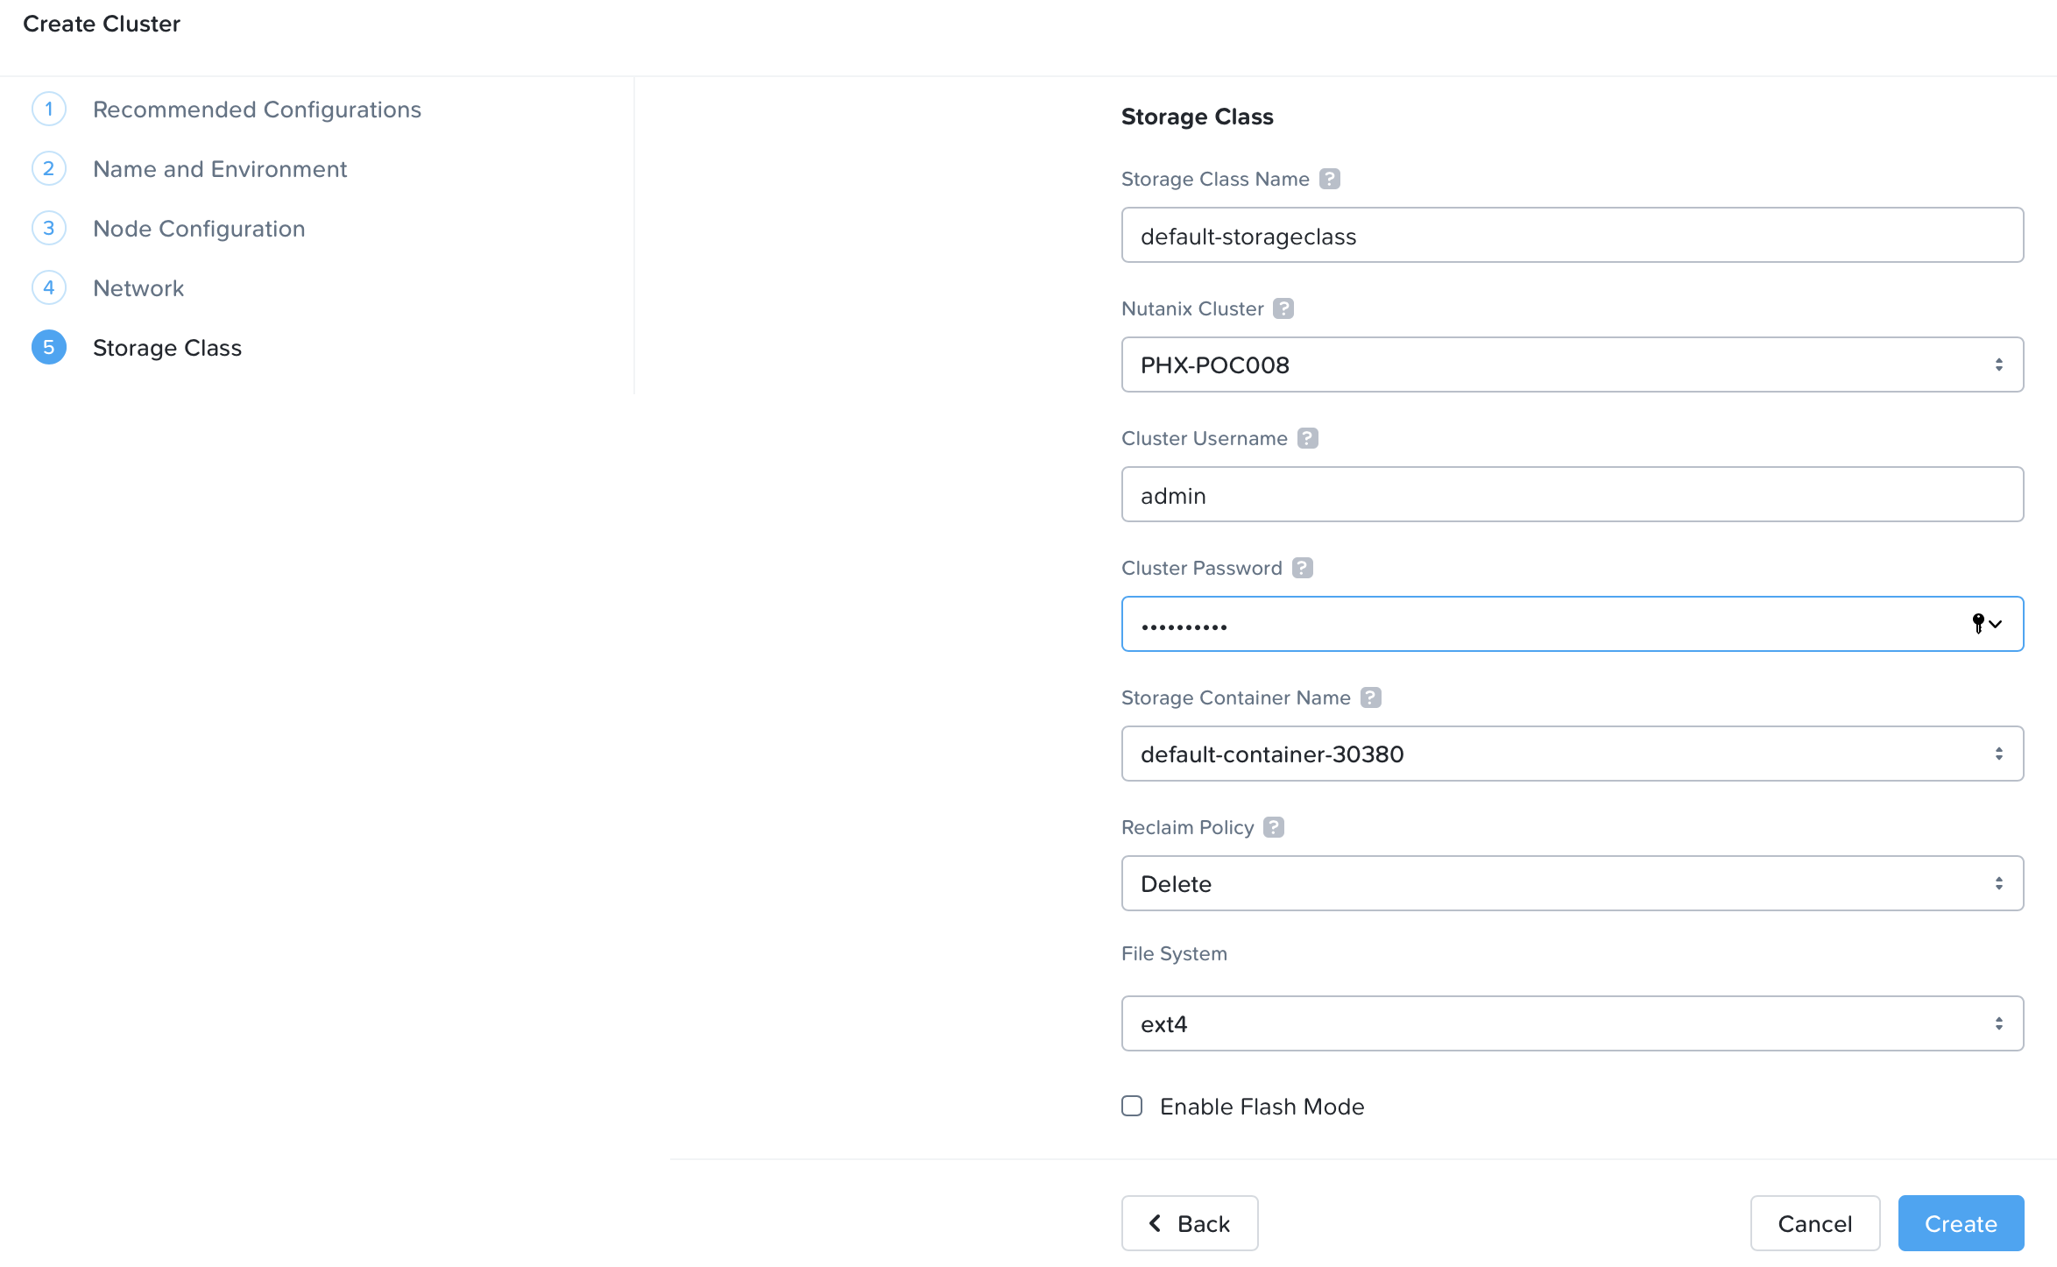2057x1267 pixels.
Task: Enable Flash Mode checkbox
Action: point(1132,1106)
